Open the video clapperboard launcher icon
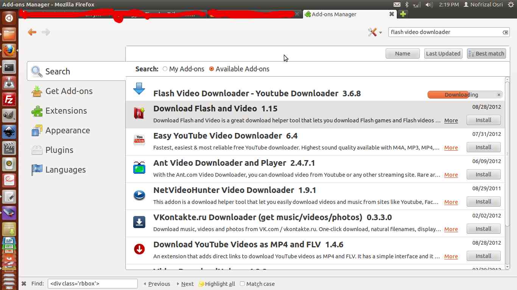 coord(9,148)
